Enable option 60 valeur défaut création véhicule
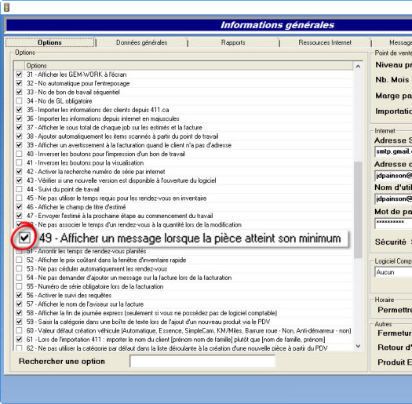The height and width of the screenshot is (404, 412). click(x=19, y=330)
